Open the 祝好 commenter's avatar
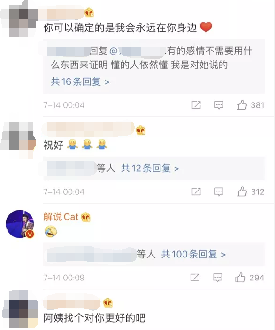Viewport: 275px width, 330px height. tap(18, 139)
